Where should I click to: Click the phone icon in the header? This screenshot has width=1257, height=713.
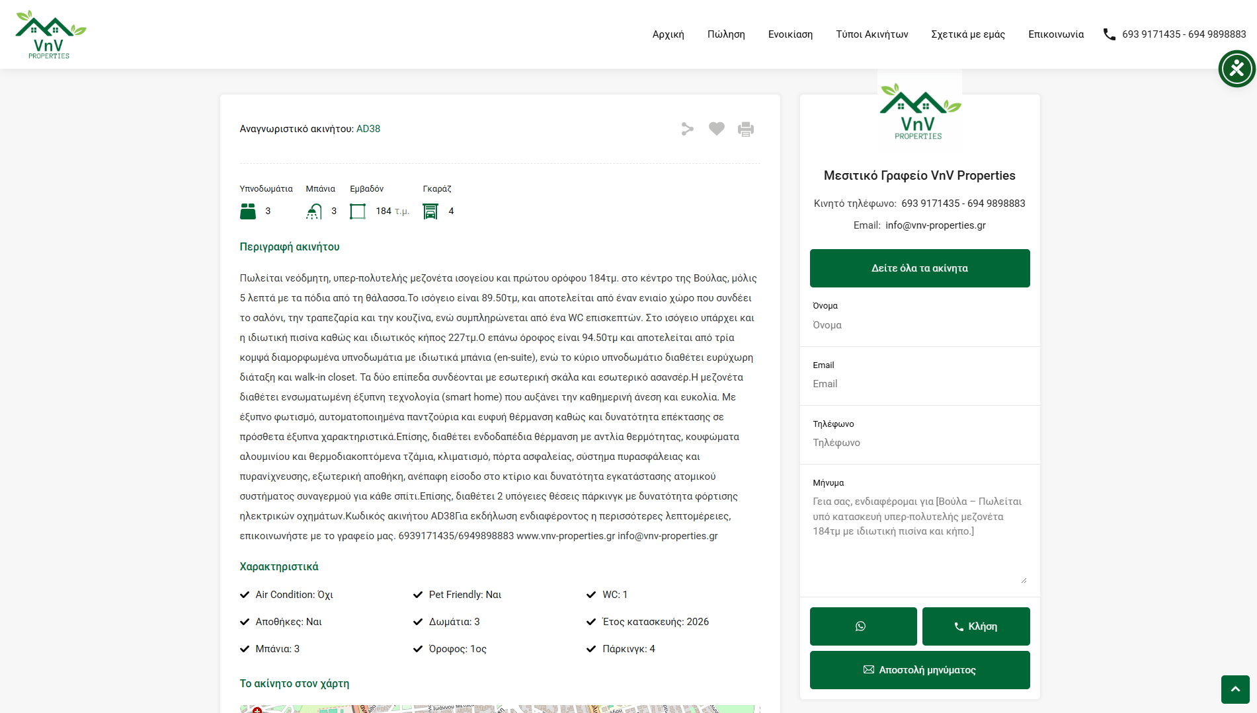pos(1109,34)
